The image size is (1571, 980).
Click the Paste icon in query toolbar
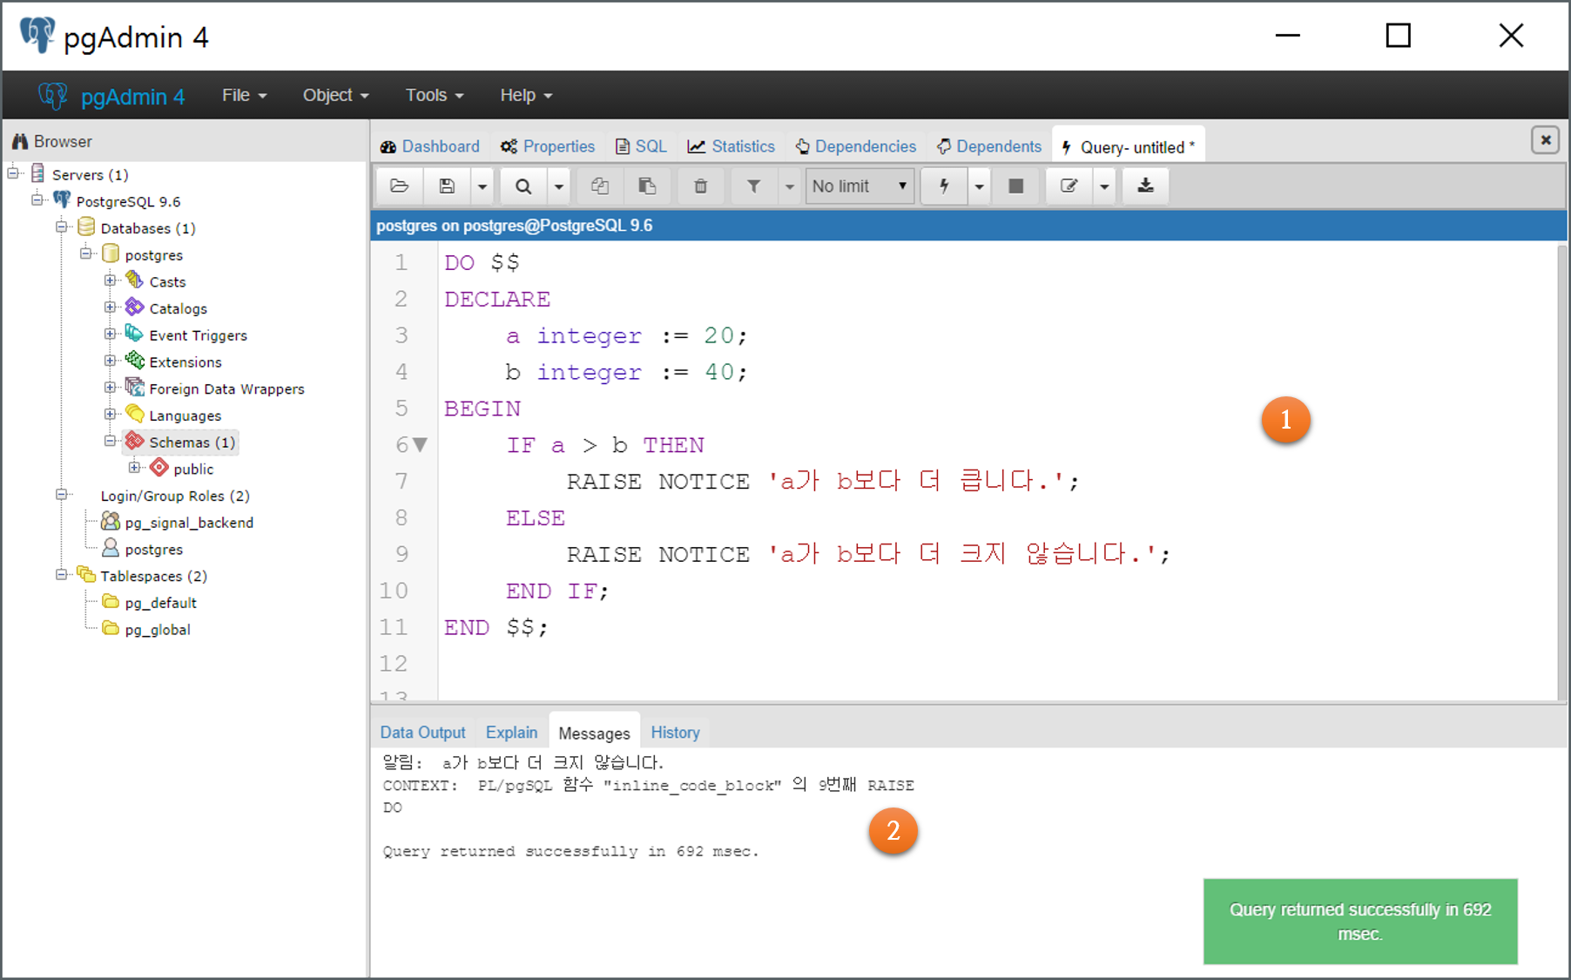[647, 186]
